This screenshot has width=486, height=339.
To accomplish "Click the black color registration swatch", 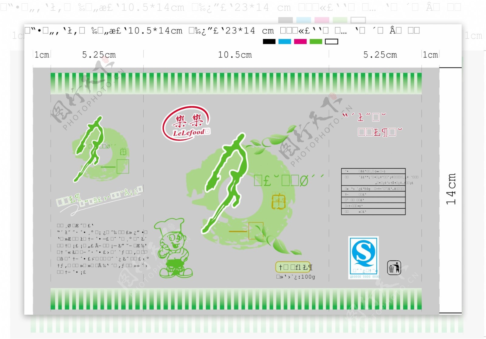I will pyautogui.click(x=269, y=42).
